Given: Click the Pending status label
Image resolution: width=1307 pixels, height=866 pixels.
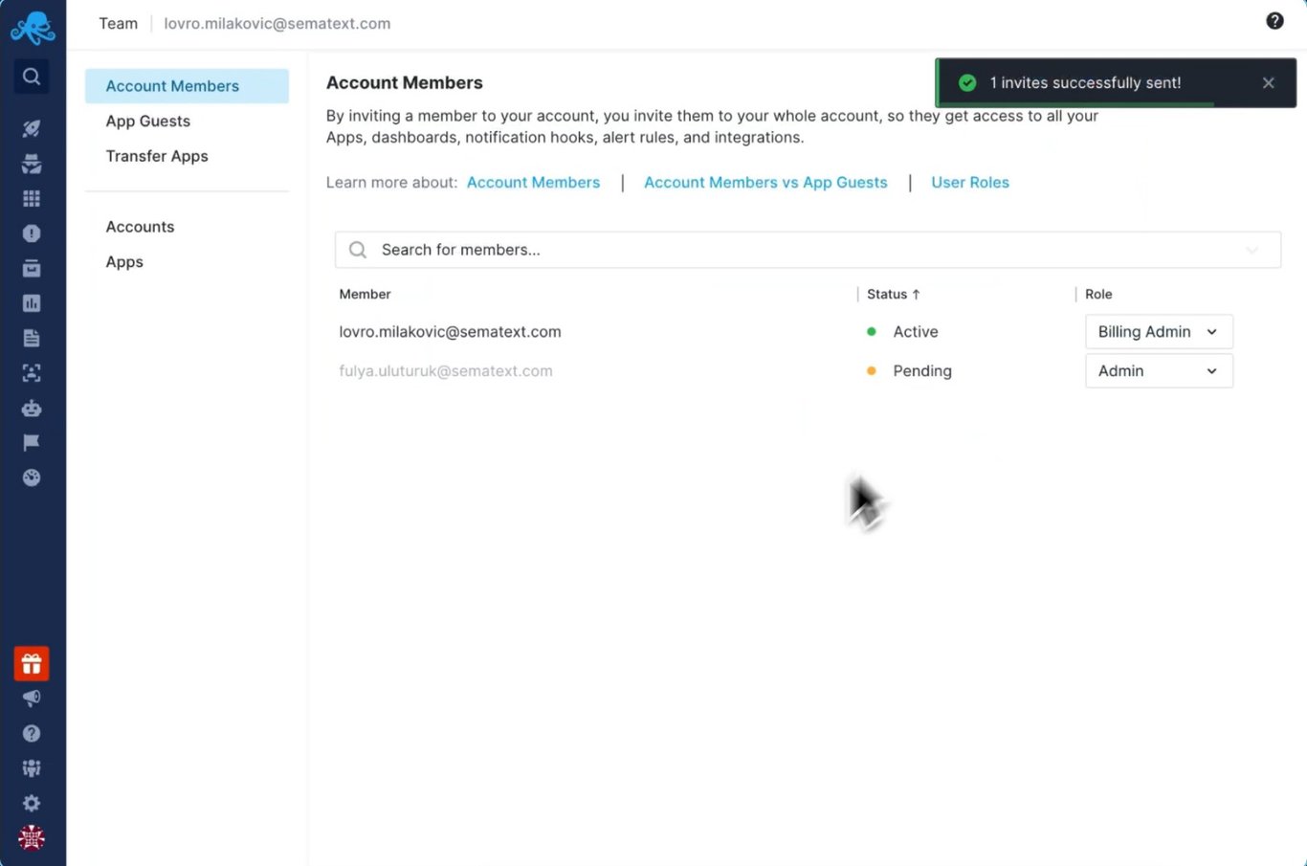Looking at the screenshot, I should (x=922, y=371).
